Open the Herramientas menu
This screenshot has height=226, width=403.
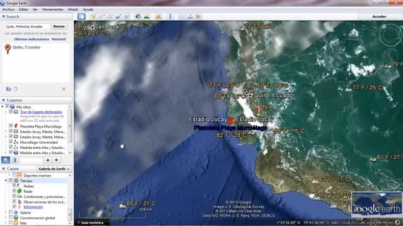52,9
